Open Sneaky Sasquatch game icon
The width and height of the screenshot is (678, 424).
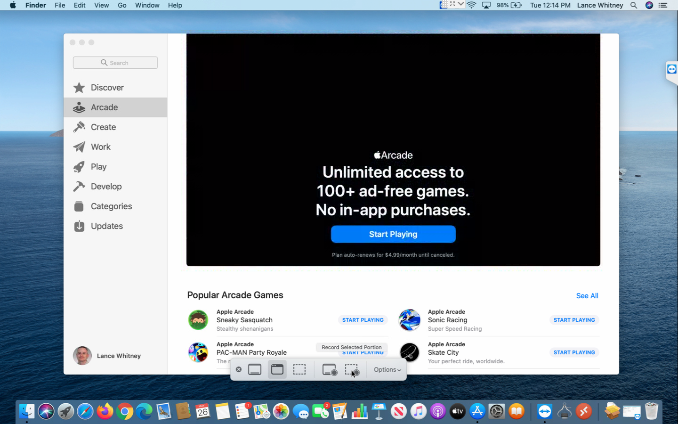click(198, 320)
